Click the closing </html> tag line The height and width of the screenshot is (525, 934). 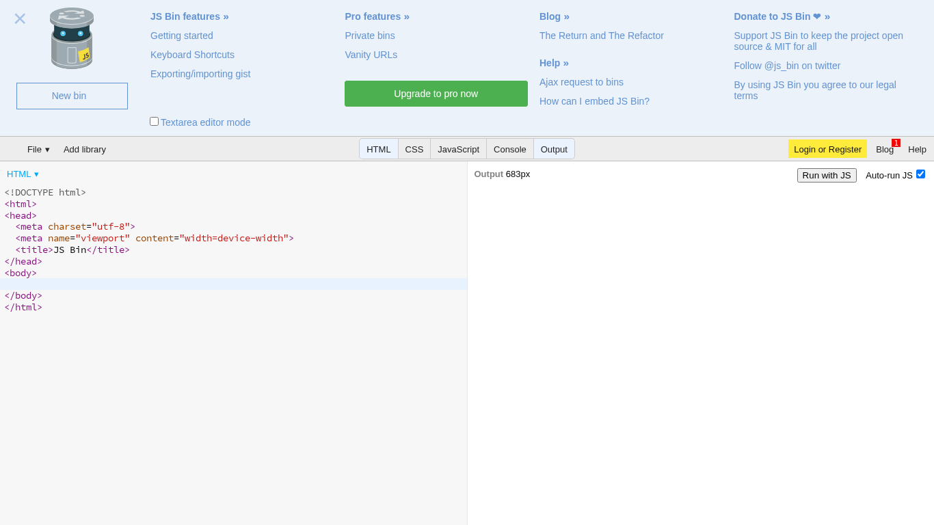coord(23,308)
